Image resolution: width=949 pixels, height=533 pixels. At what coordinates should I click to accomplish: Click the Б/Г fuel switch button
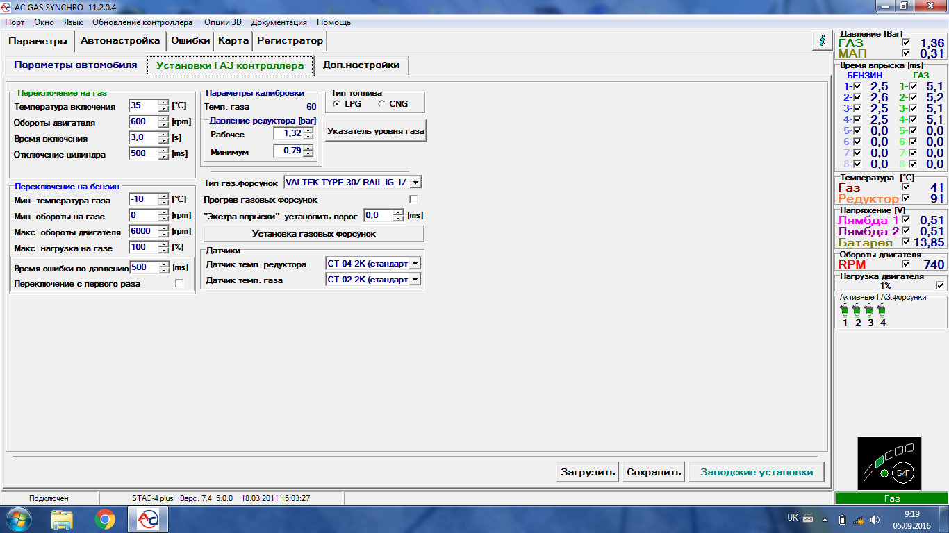(x=903, y=473)
